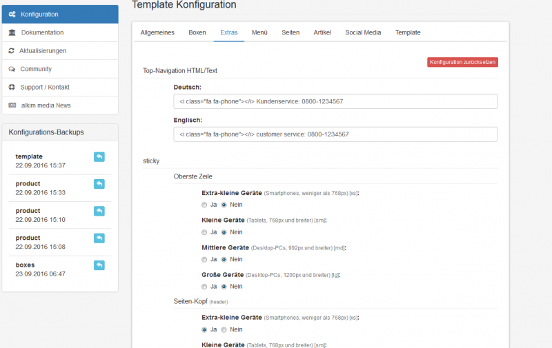552x348 pixels.
Task: Select Ja for Oberste Zeile Große Geräte
Action: click(x=204, y=287)
